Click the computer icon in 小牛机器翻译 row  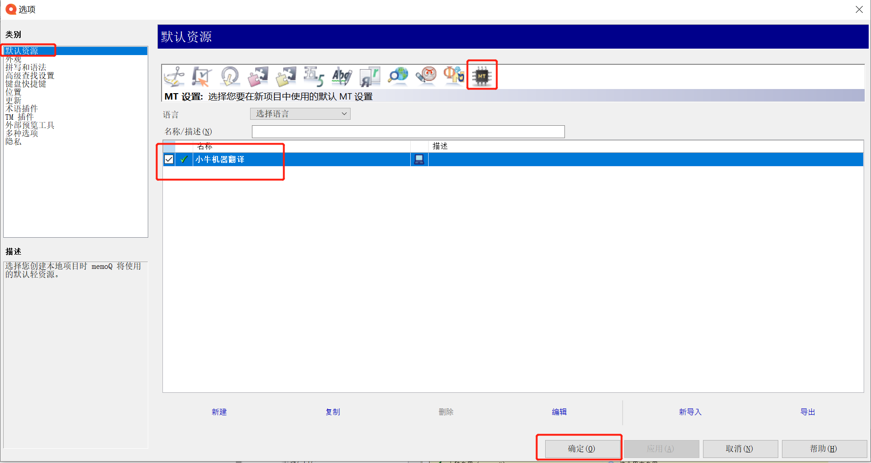(x=419, y=159)
